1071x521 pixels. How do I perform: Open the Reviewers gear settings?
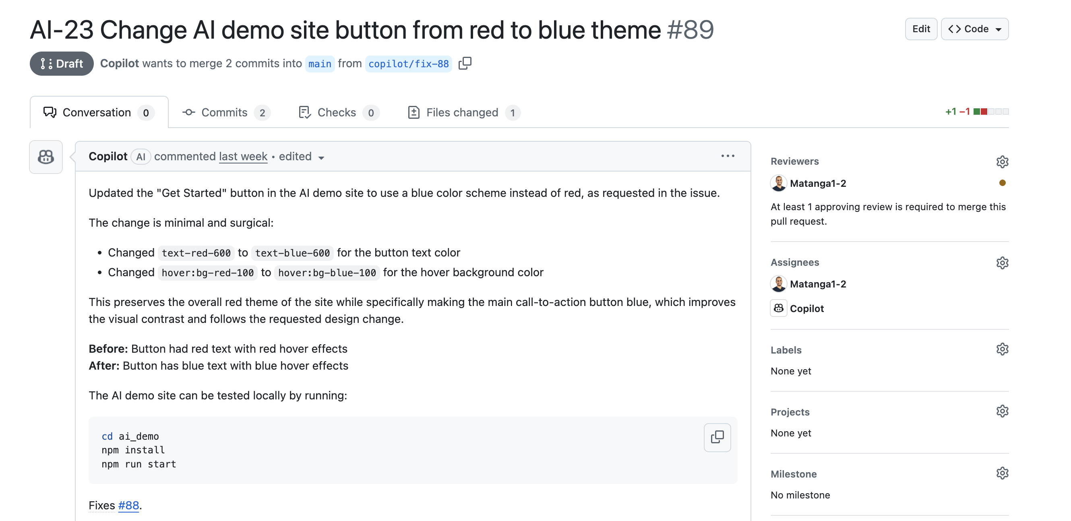click(1002, 161)
